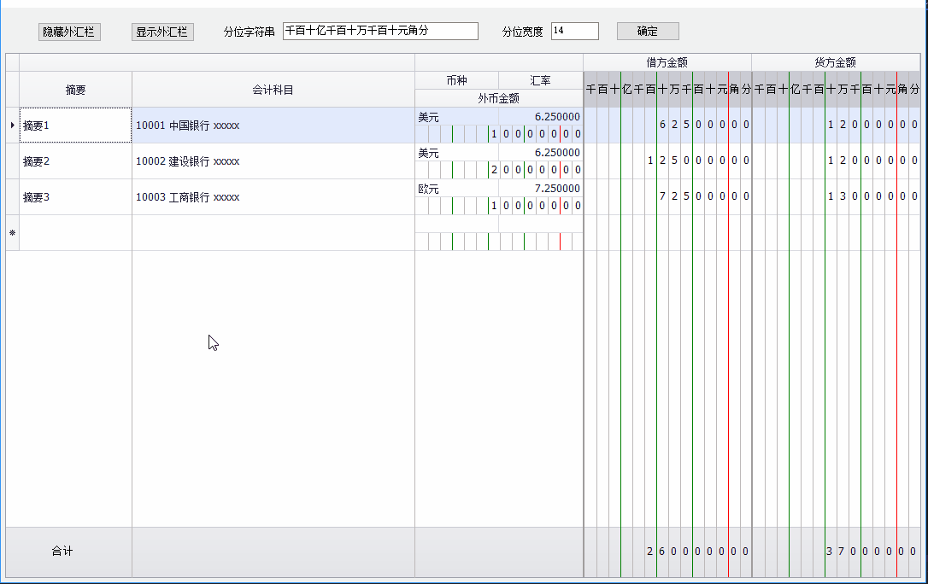This screenshot has width=928, height=584.
Task: Click account 10002 建设银行 cell
Action: (273, 161)
